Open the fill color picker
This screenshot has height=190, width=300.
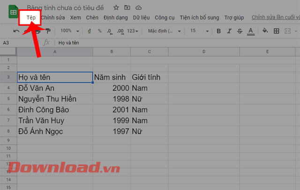[265, 30]
